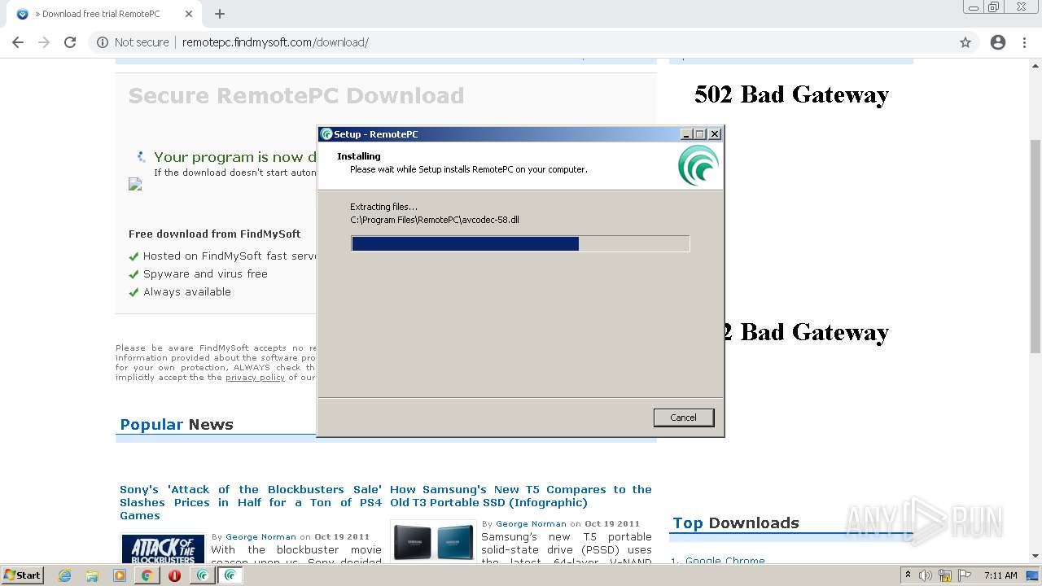This screenshot has height=586, width=1042.
Task: Launch Internet Explorer from taskbar
Action: pyautogui.click(x=65, y=575)
